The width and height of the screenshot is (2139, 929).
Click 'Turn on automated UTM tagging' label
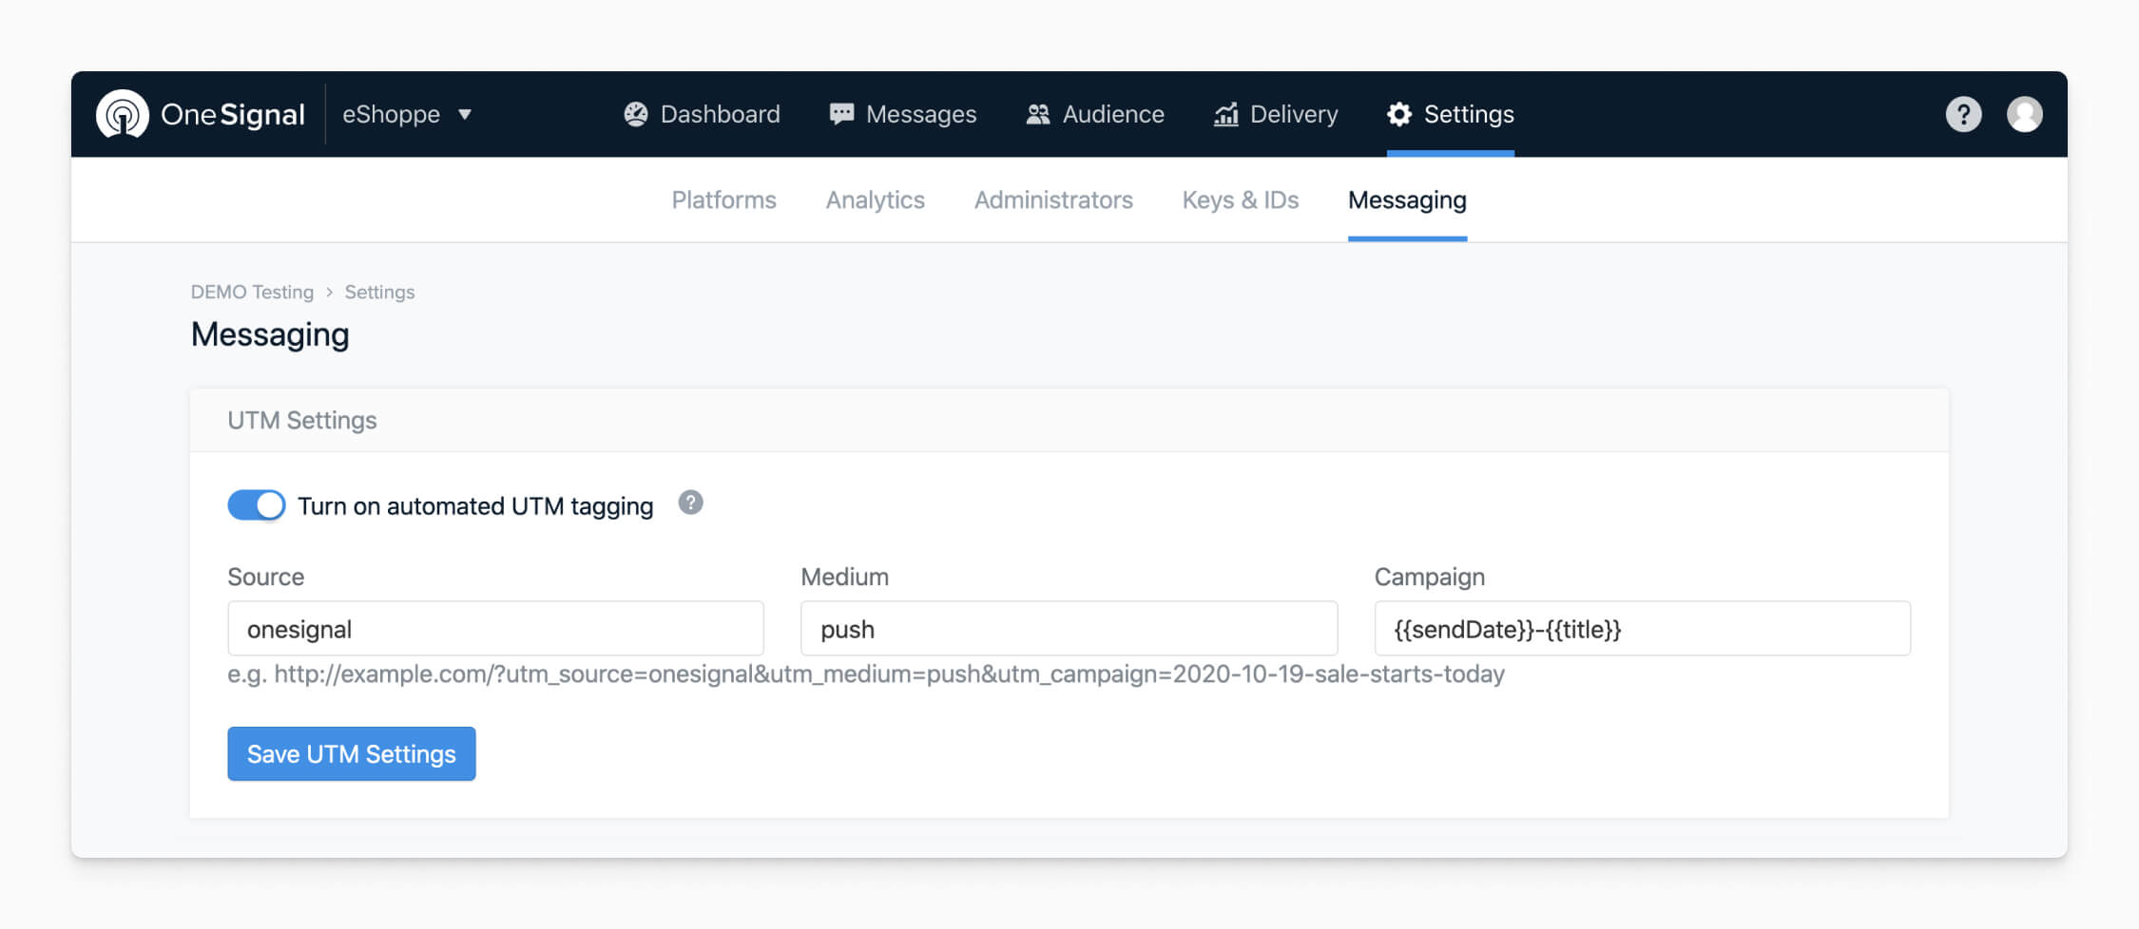(475, 506)
